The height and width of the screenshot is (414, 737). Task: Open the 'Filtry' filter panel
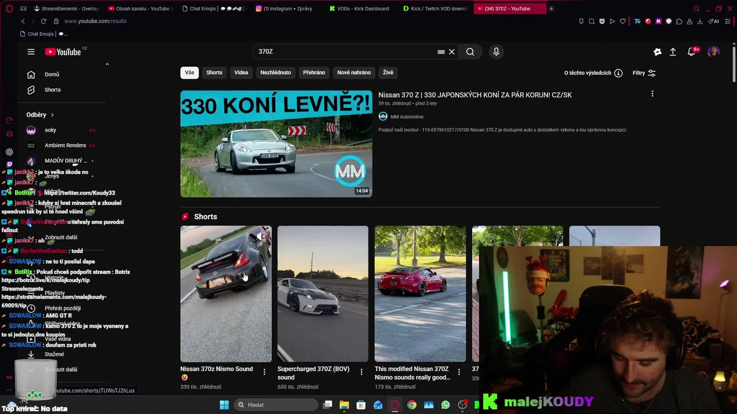(644, 73)
